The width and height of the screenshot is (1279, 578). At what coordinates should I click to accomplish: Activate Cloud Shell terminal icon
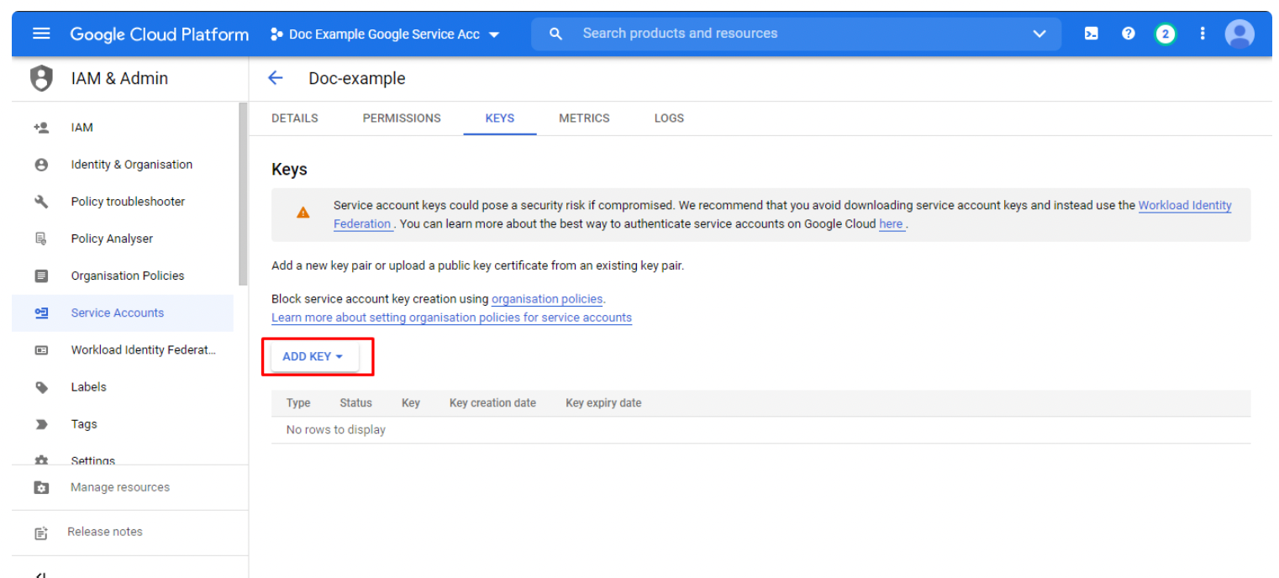coord(1091,34)
